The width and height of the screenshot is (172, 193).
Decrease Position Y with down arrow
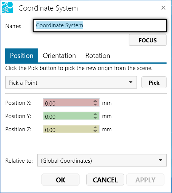[x=95, y=118]
